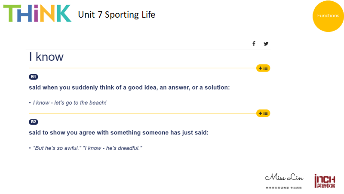Click the yellow Functions circle
344x194 pixels.
click(328, 16)
